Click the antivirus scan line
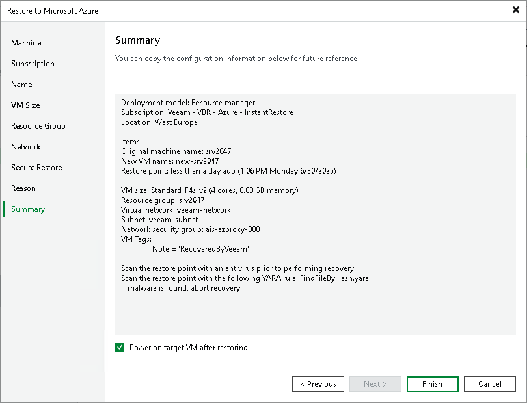527x403 pixels. (238, 268)
